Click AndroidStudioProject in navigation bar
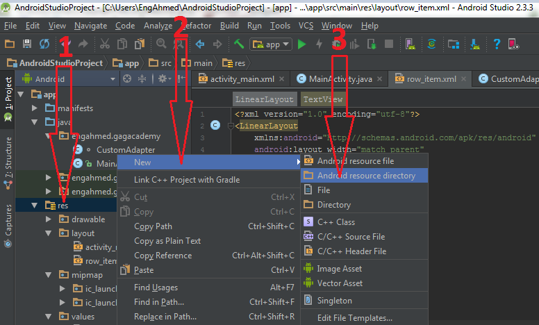 [55, 63]
